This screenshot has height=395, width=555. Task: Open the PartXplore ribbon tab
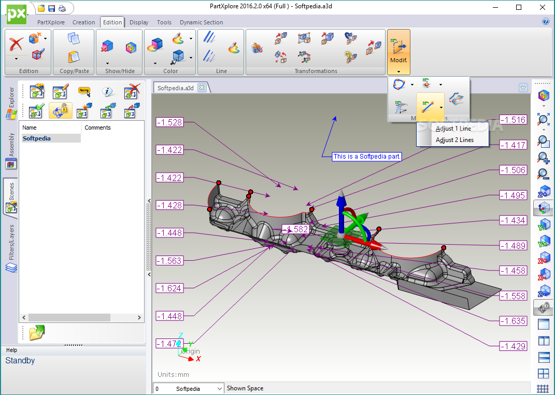point(51,22)
